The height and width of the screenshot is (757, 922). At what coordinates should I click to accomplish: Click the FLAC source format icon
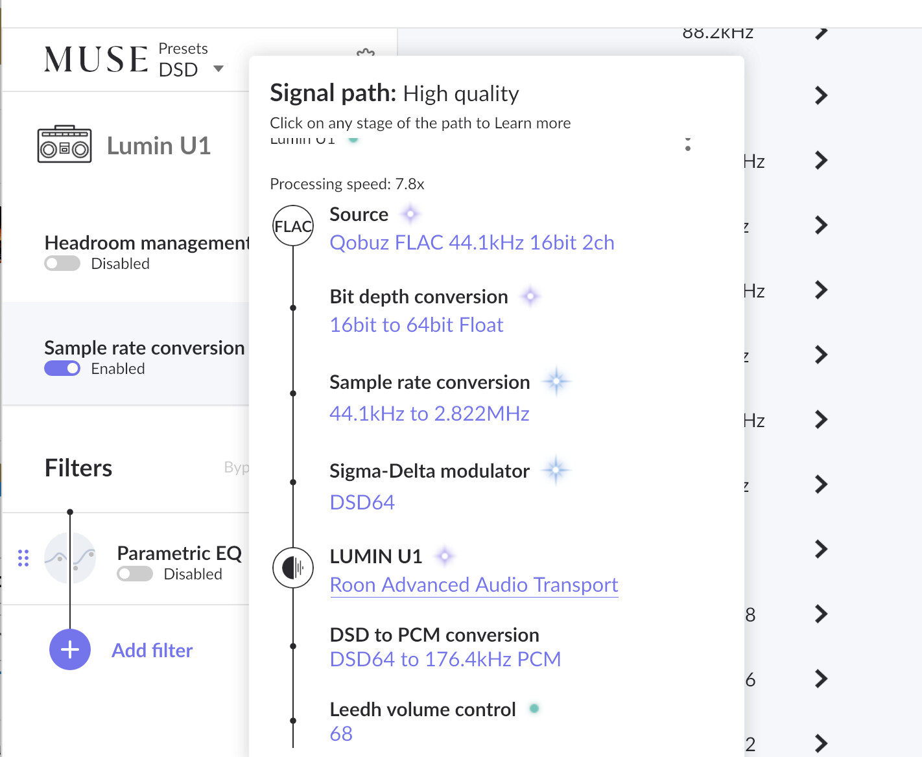tap(293, 226)
